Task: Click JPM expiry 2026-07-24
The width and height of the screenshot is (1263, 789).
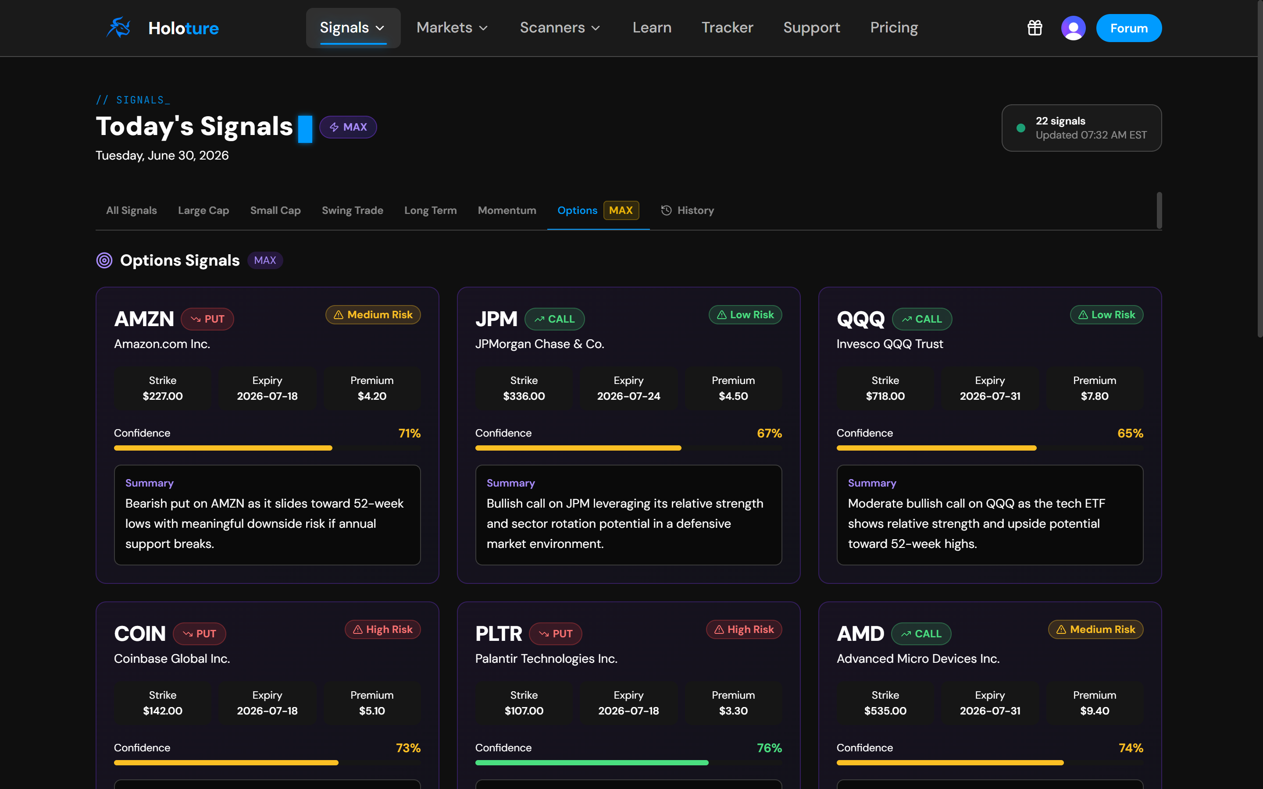Action: click(628, 396)
